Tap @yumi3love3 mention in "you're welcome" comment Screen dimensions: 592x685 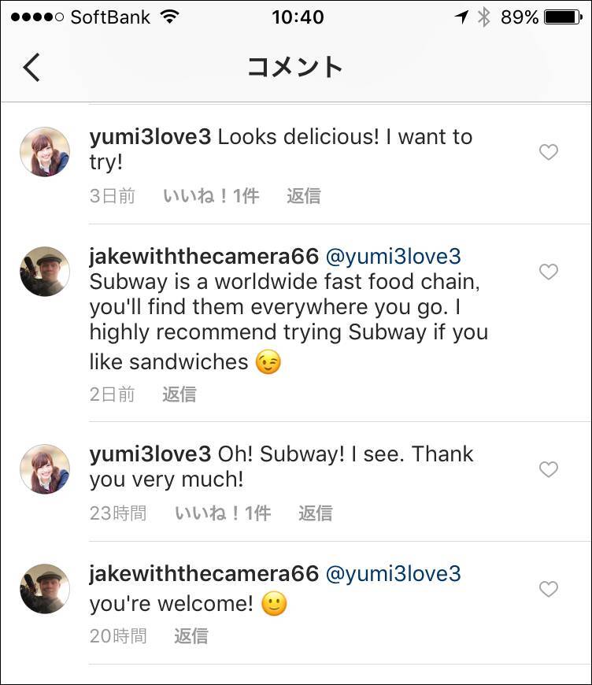(393, 573)
